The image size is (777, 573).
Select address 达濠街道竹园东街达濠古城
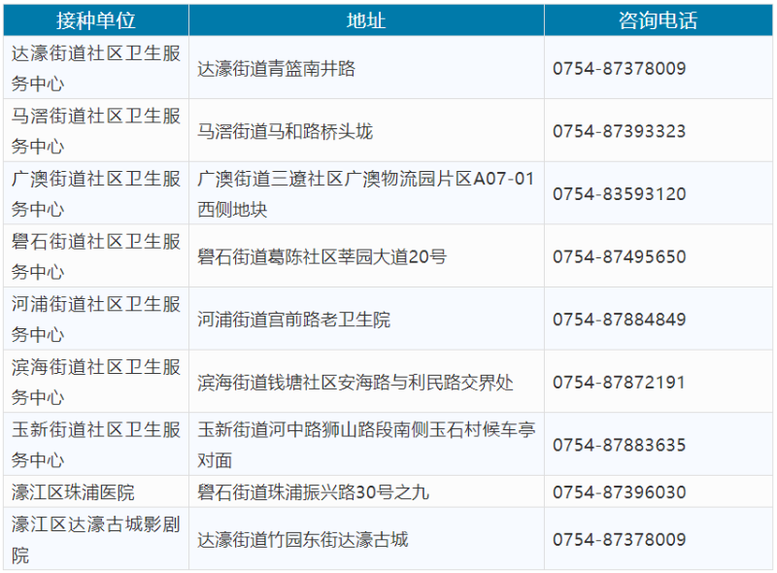pyautogui.click(x=303, y=539)
